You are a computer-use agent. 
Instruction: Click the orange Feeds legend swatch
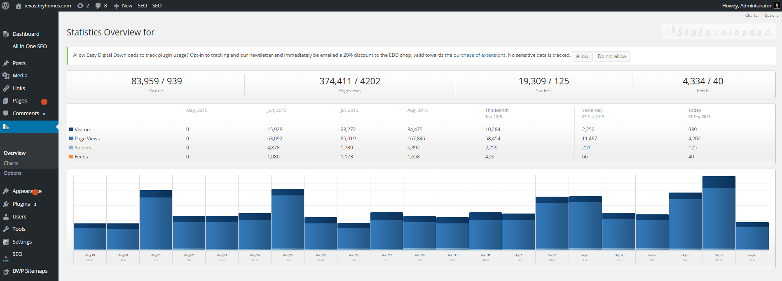click(x=71, y=157)
